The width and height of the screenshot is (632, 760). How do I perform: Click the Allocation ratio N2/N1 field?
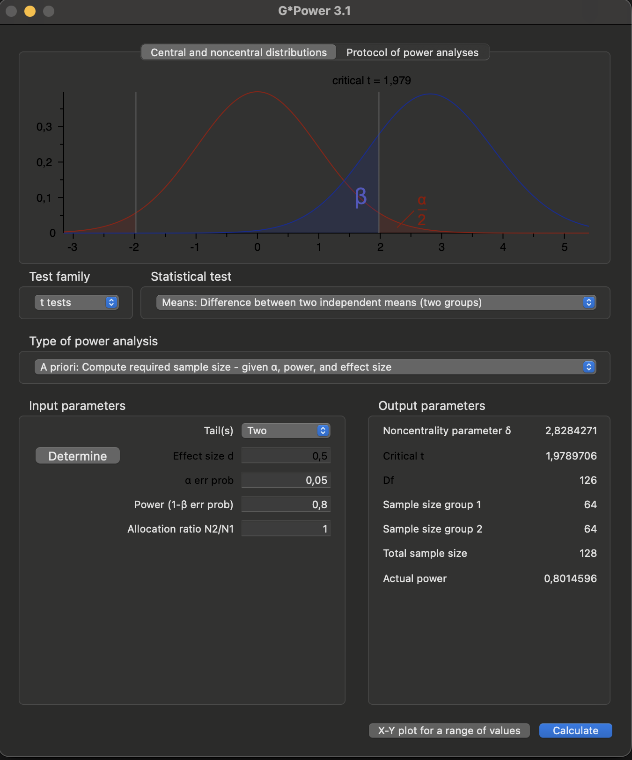click(286, 529)
